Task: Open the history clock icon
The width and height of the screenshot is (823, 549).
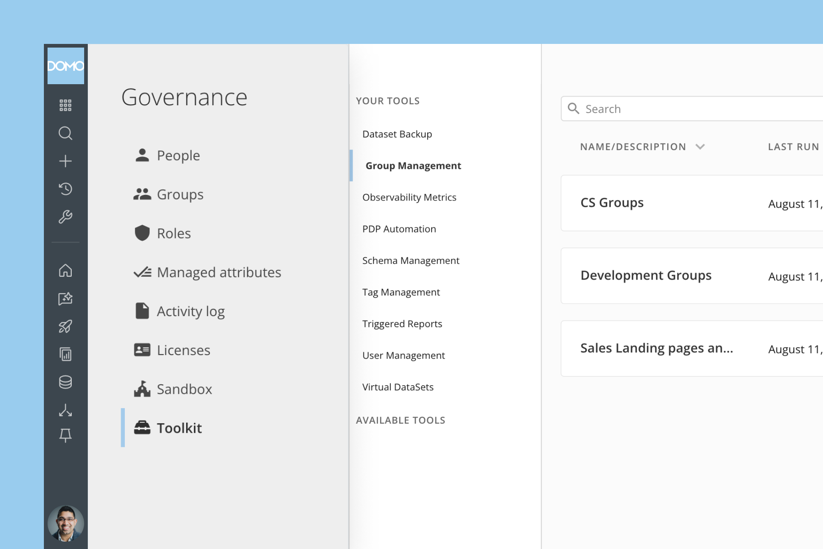Action: pyautogui.click(x=65, y=188)
